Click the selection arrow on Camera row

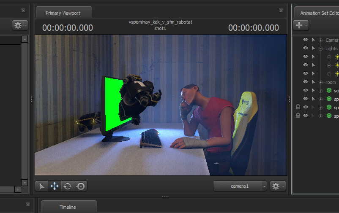coord(313,40)
